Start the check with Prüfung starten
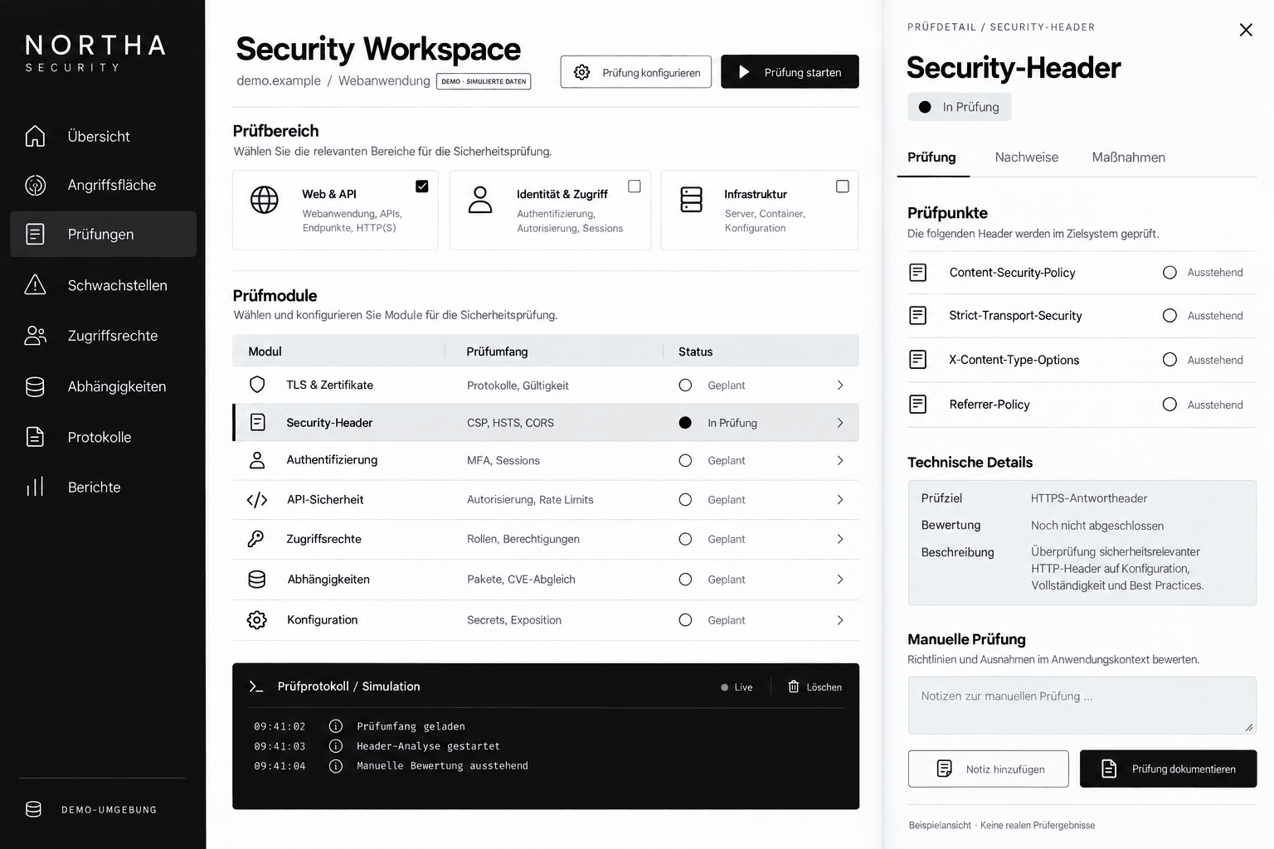The width and height of the screenshot is (1274, 849). tap(790, 72)
